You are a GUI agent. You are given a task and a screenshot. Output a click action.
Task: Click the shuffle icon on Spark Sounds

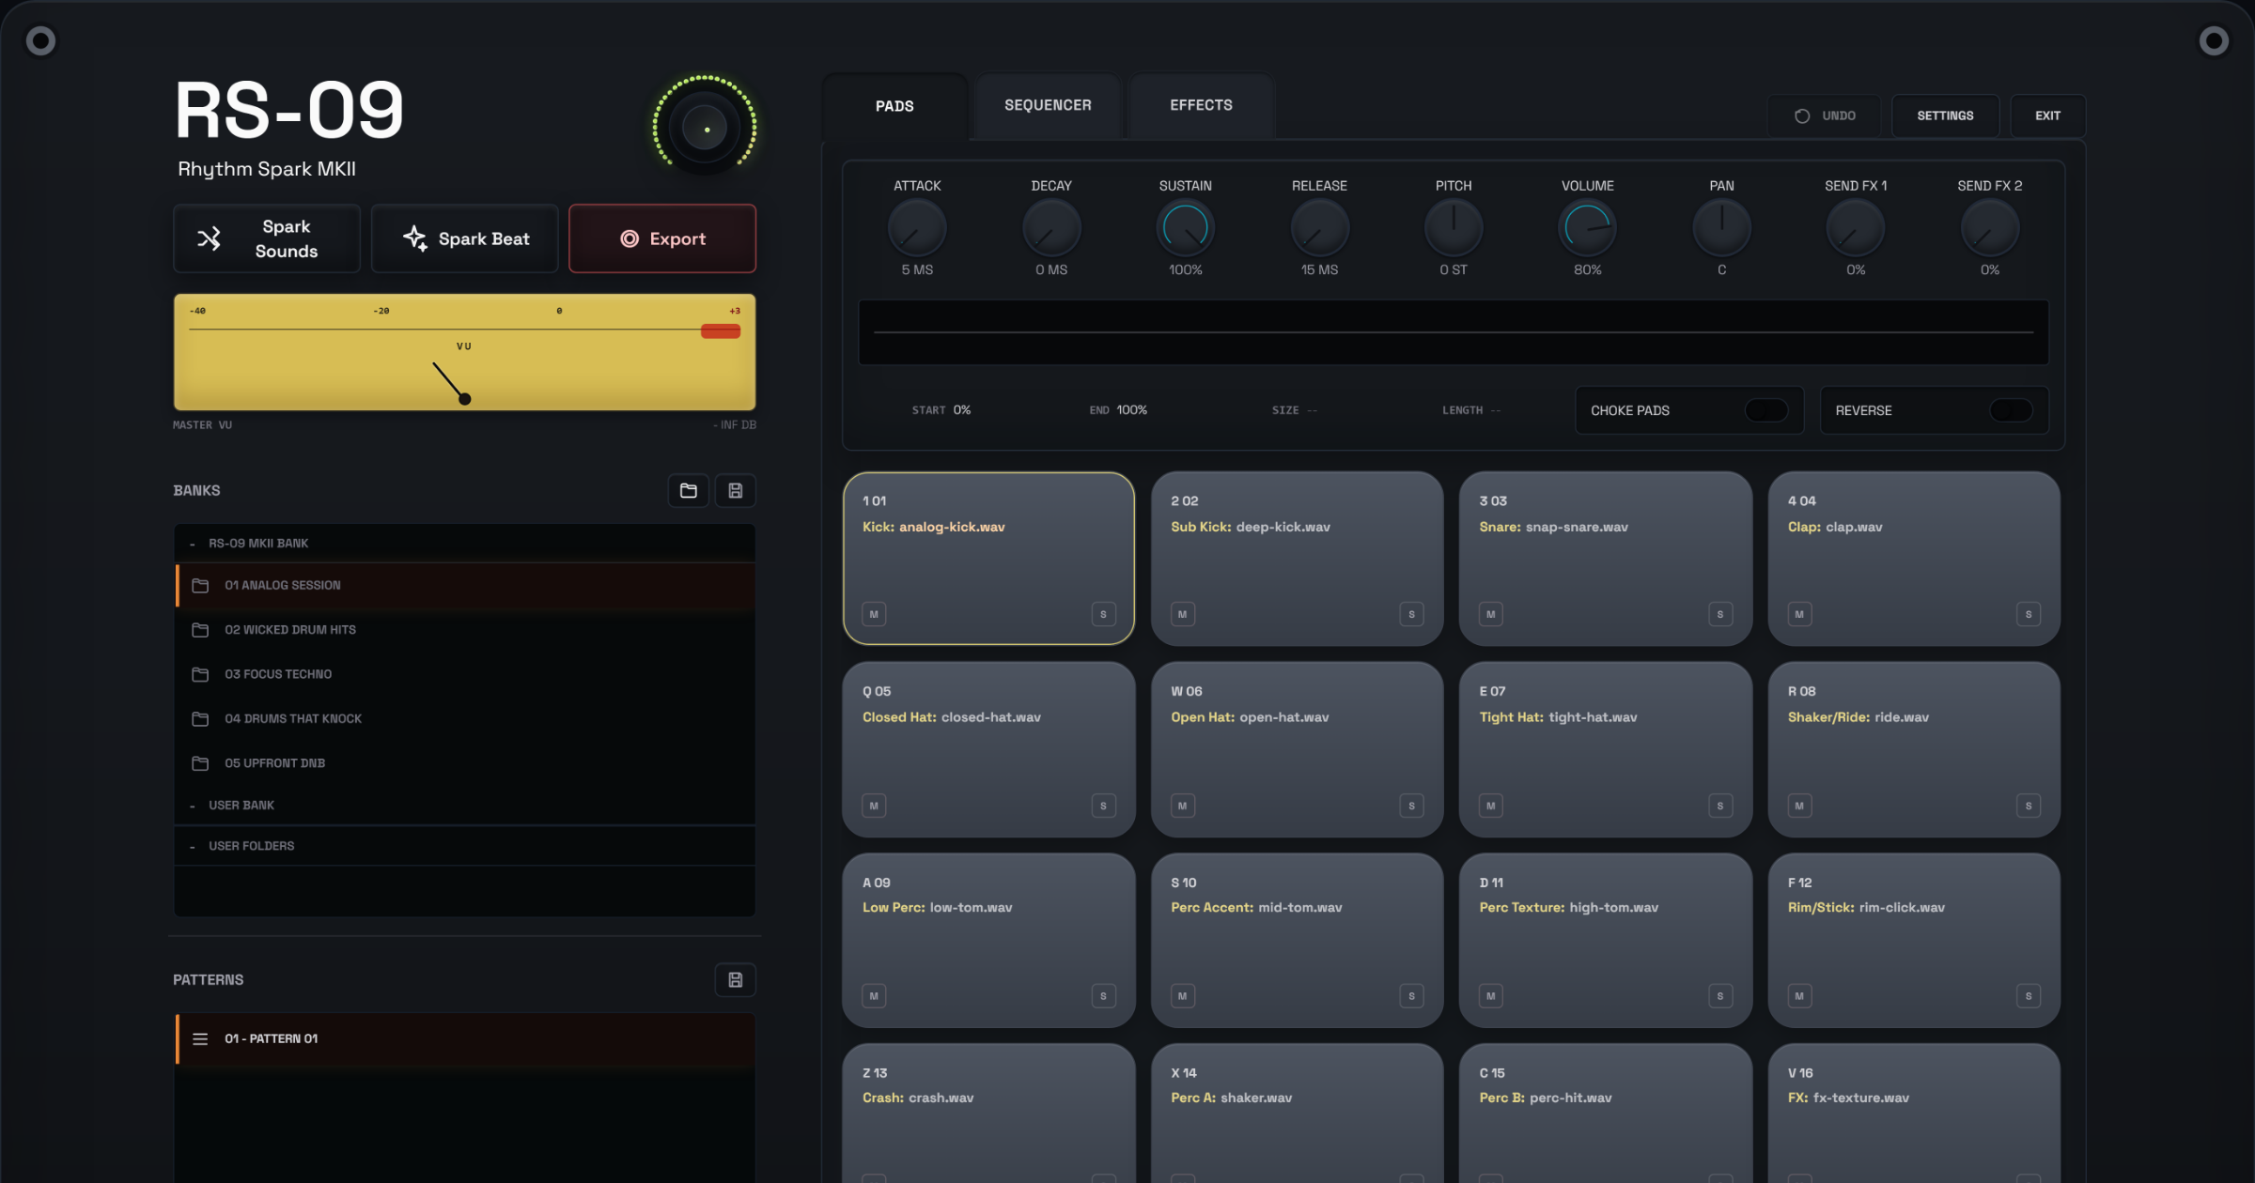[x=209, y=238]
